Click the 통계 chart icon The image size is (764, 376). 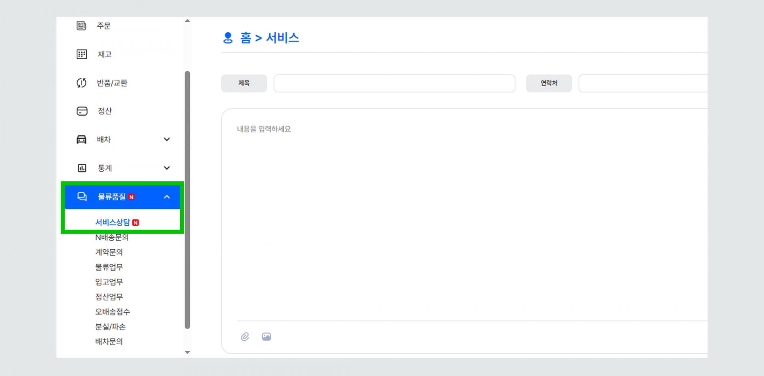pyautogui.click(x=82, y=168)
